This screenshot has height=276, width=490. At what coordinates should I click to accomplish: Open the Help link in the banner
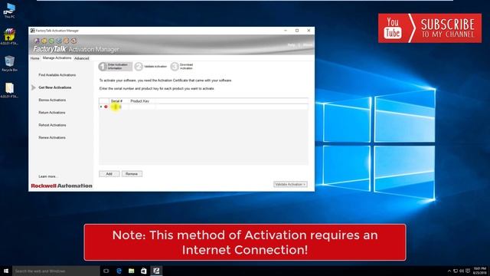click(291, 45)
